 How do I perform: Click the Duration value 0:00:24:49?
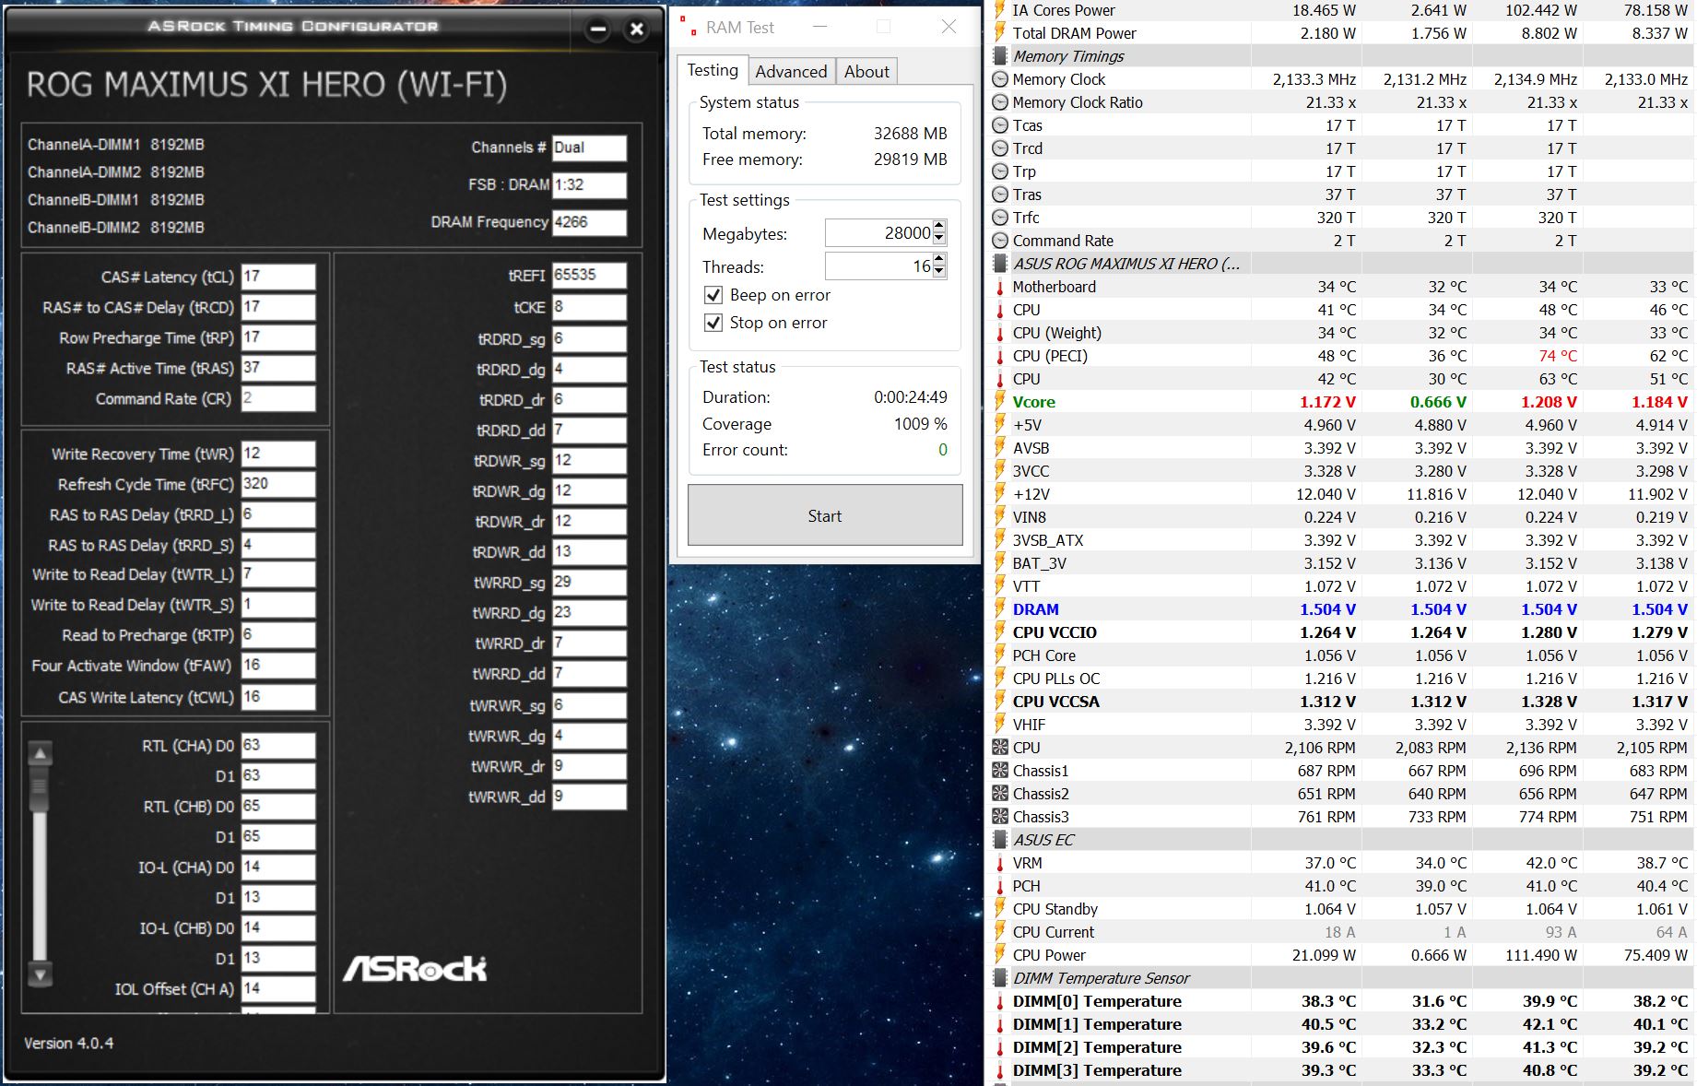tap(911, 397)
